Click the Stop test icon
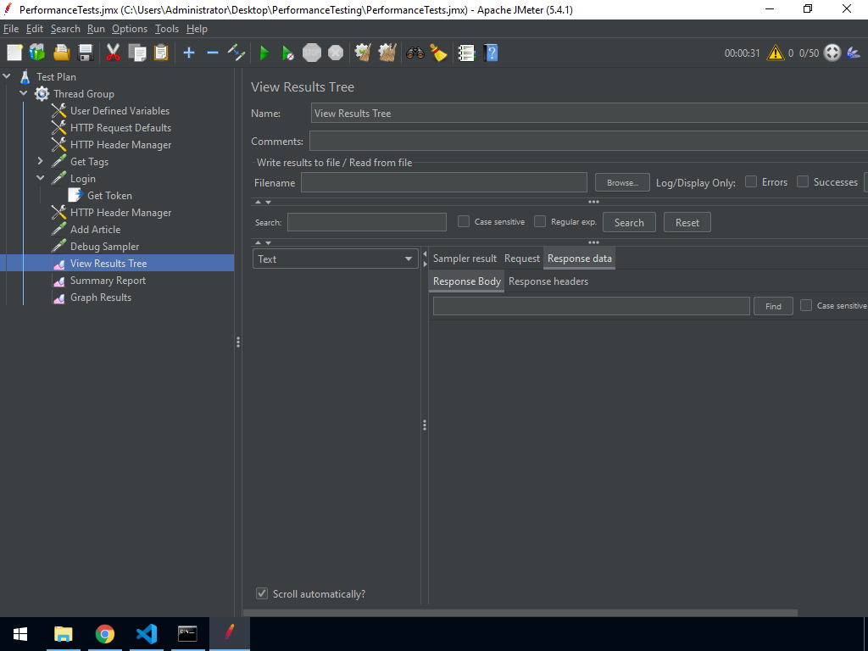 point(312,53)
